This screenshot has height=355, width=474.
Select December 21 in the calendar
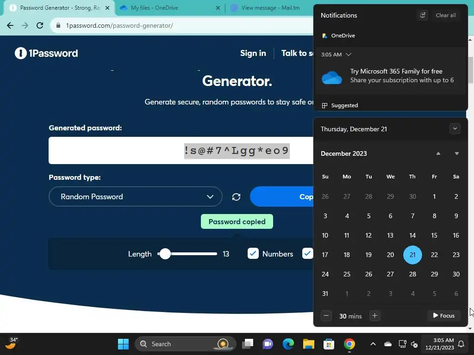coord(412,255)
